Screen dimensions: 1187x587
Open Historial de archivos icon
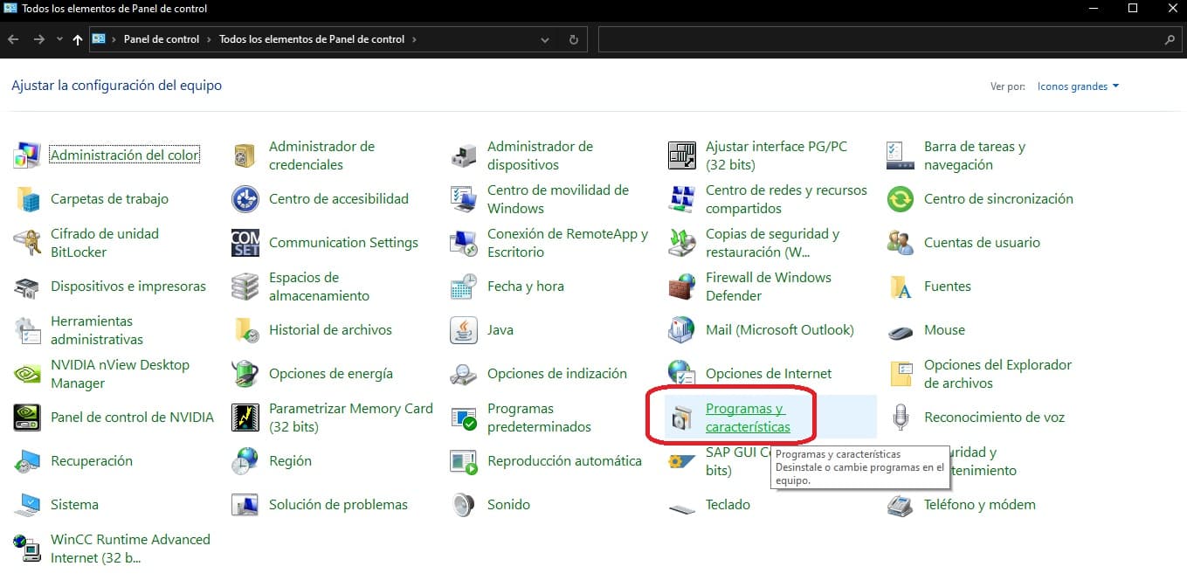coord(245,330)
